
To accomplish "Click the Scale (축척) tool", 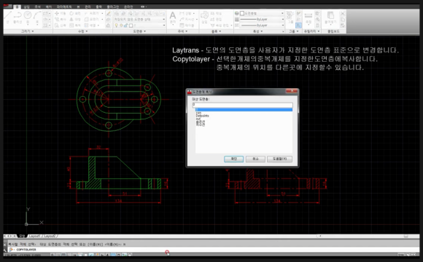I will 75,25.
